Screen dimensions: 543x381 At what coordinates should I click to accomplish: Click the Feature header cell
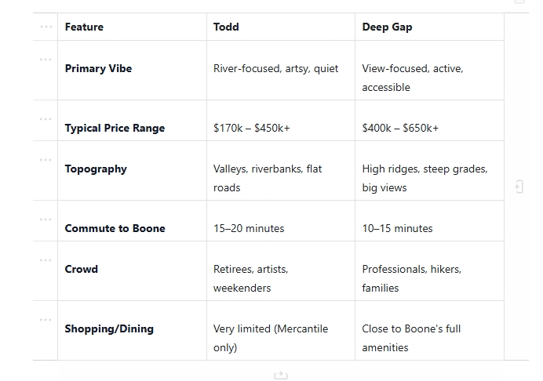(x=132, y=27)
